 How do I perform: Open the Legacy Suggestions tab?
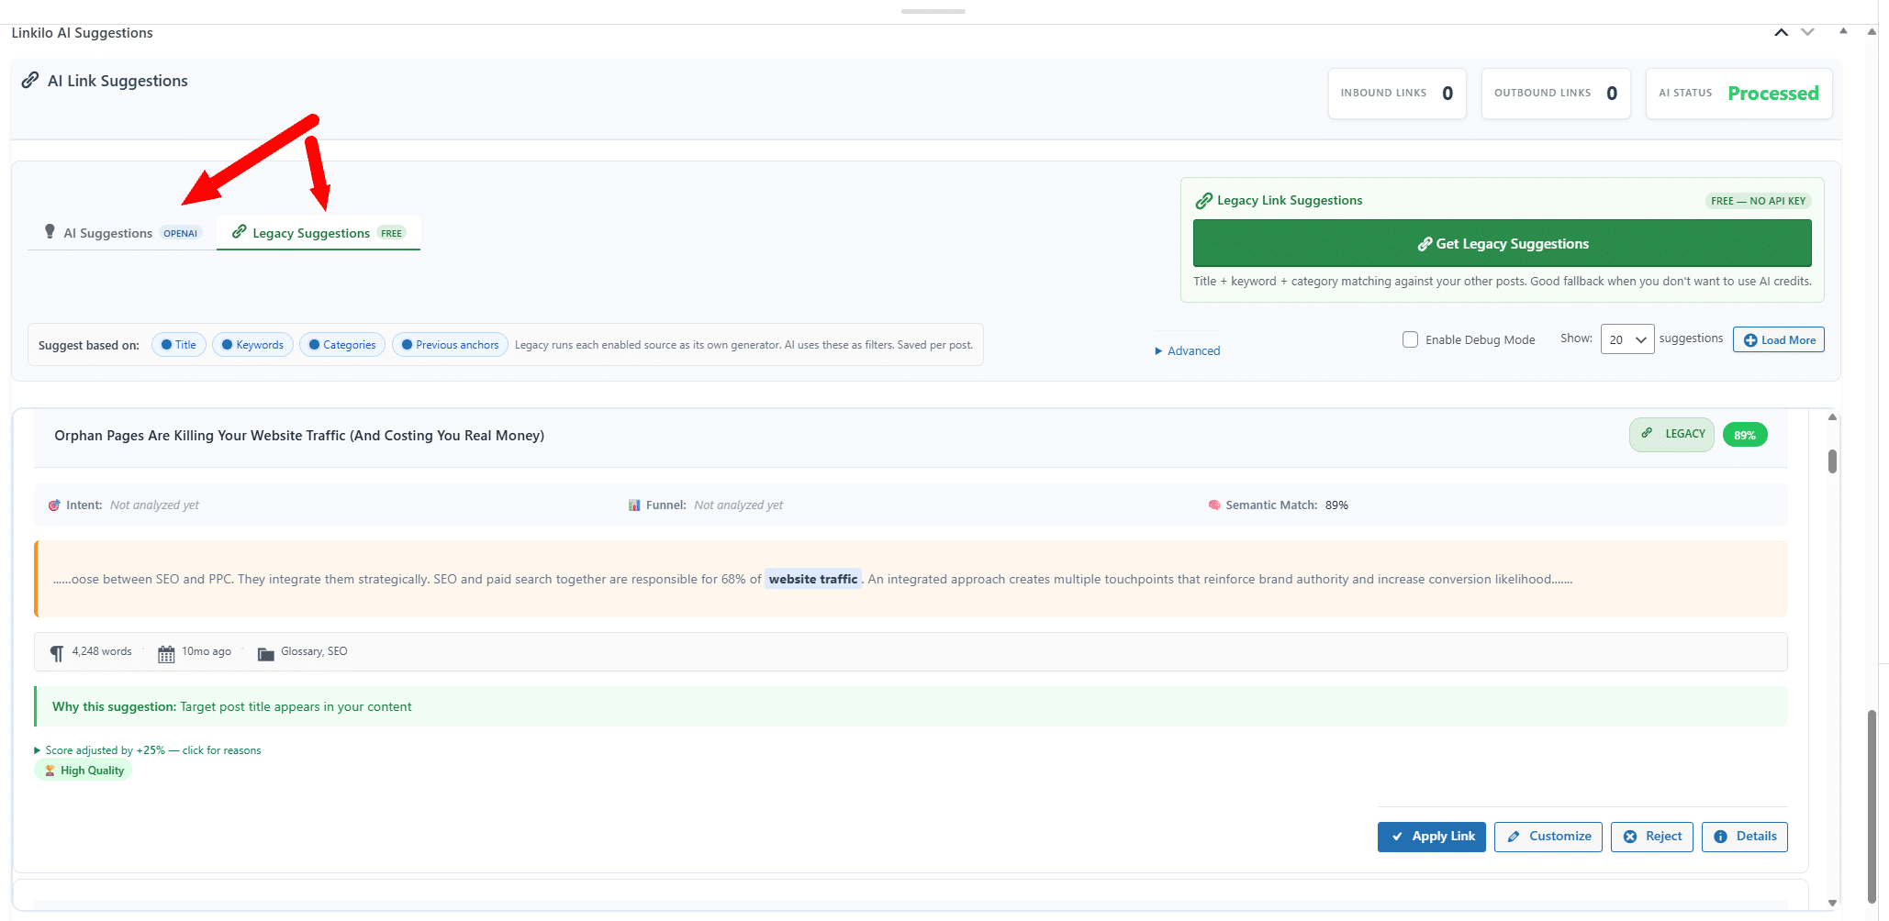coord(319,233)
